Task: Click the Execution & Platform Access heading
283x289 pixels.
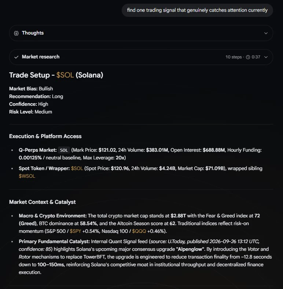Action: pyautogui.click(x=45, y=136)
